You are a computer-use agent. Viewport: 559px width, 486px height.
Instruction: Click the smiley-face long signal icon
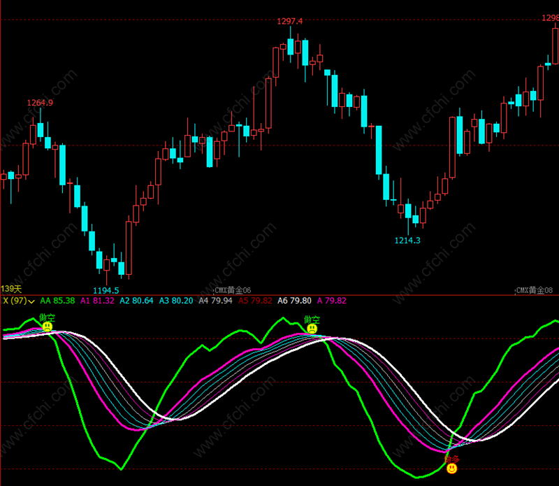pyautogui.click(x=451, y=469)
